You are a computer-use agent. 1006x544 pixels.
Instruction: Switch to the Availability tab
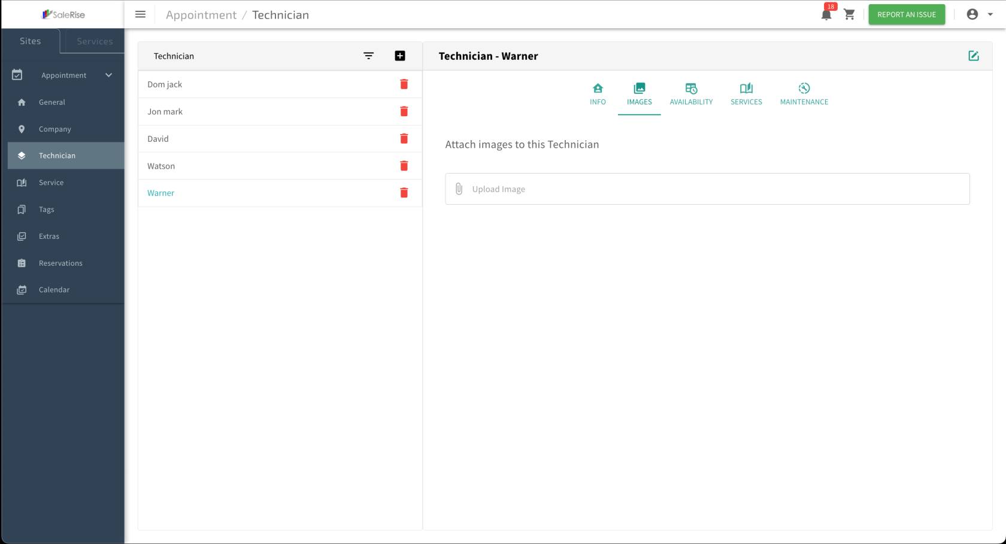coord(691,94)
